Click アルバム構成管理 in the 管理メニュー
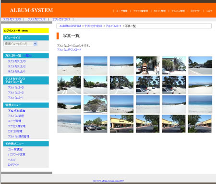This screenshot has height=184, width=216. [19, 136]
